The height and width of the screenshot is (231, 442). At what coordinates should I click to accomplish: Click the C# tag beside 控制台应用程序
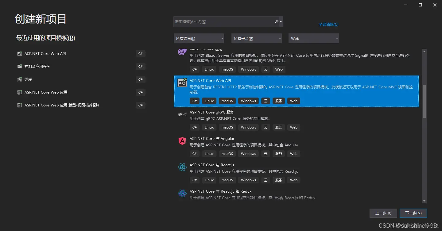pos(141,67)
